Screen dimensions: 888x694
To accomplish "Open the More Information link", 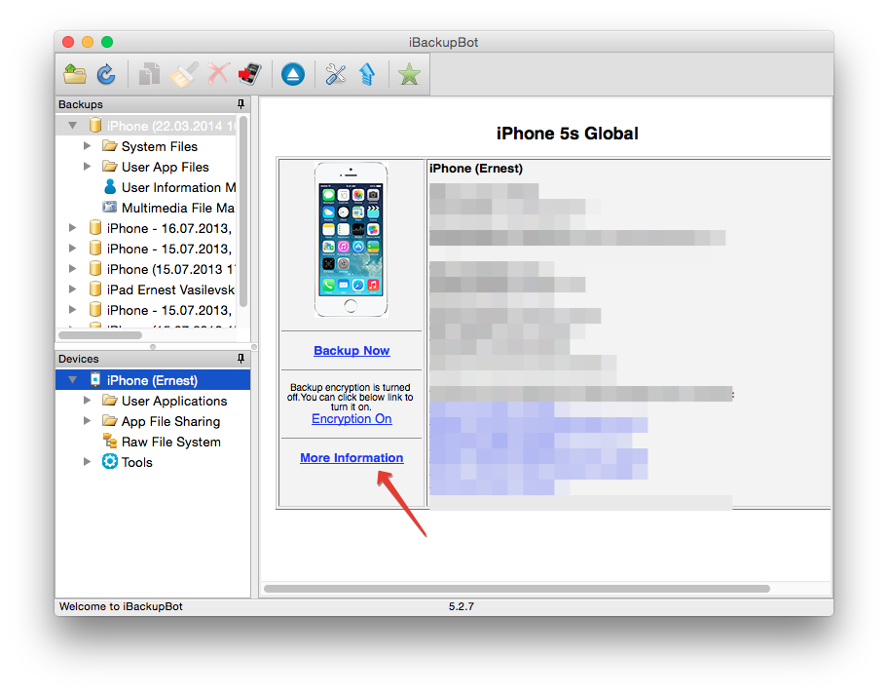I will tap(351, 458).
